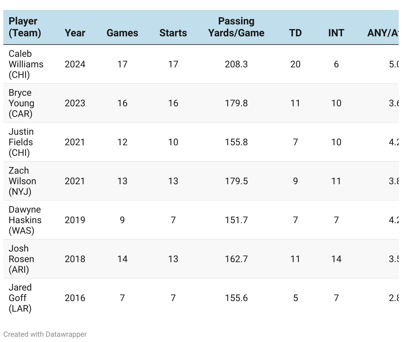
Task: Click the Year column header
Action: pyautogui.click(x=75, y=33)
